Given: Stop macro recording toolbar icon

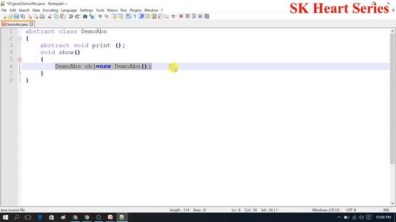Looking at the screenshot, I should (187, 17).
